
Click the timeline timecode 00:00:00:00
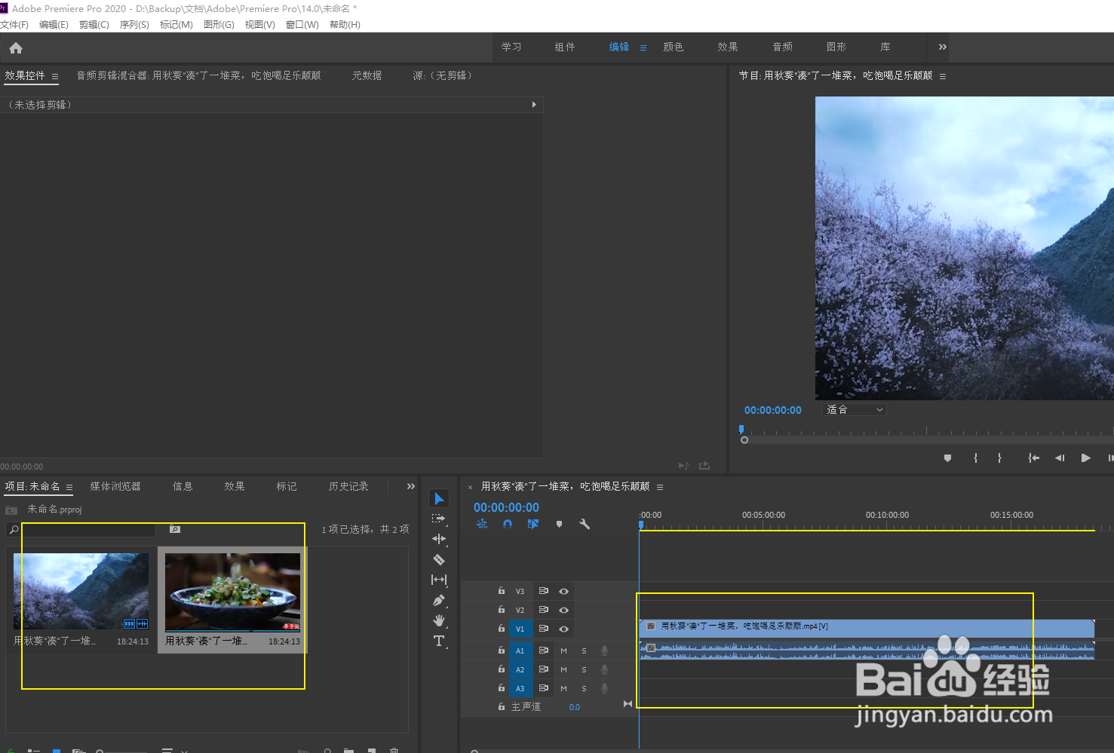(506, 507)
